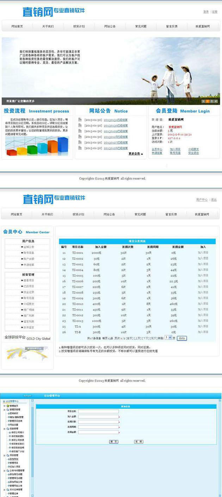This screenshot has height=497, width=222.
Task: Click the 项目名称 input field
Action: pyautogui.click(x=98, y=411)
